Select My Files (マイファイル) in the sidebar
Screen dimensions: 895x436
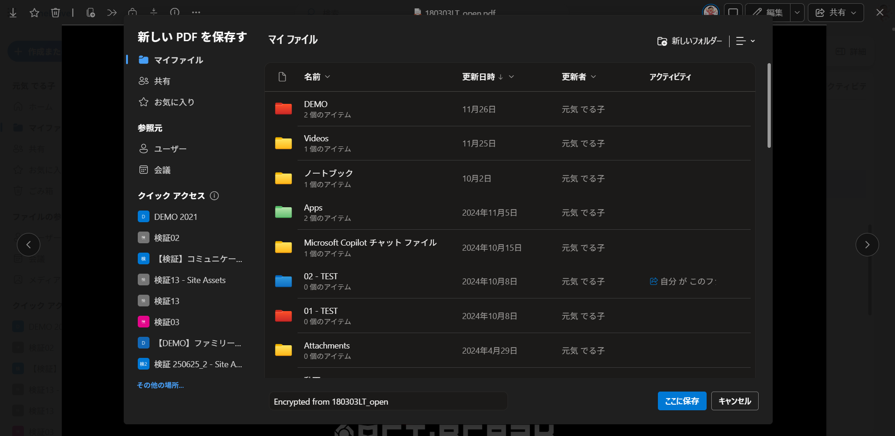click(x=178, y=60)
